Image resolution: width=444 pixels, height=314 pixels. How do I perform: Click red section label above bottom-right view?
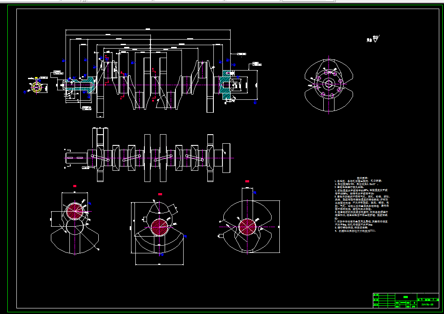click(247, 181)
